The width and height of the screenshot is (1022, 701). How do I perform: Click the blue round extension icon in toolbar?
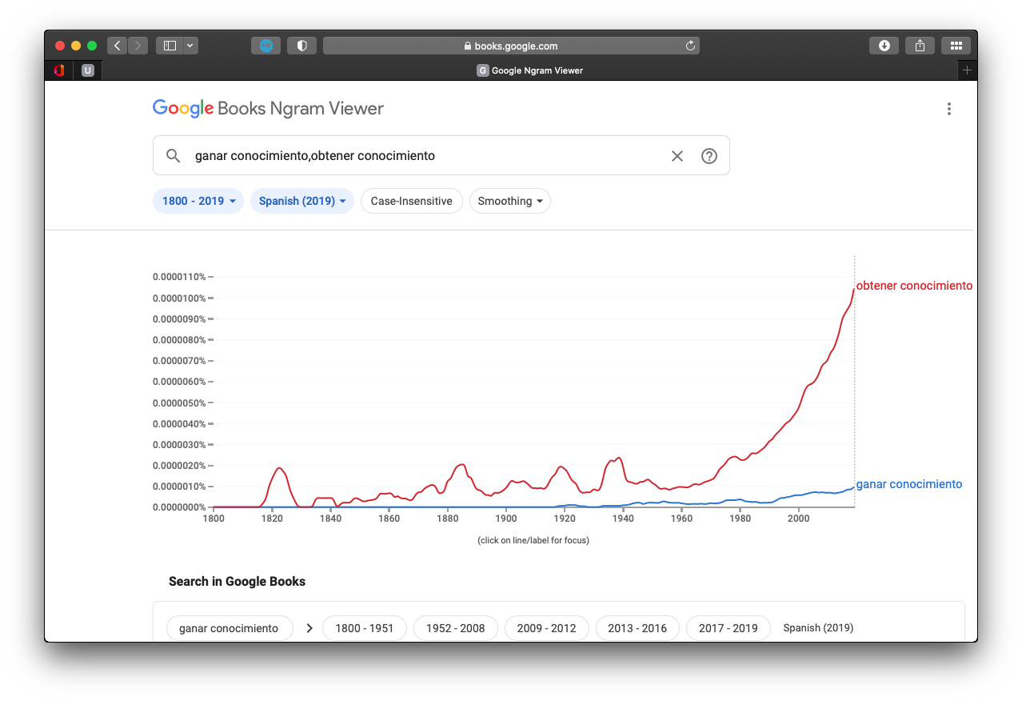(266, 46)
